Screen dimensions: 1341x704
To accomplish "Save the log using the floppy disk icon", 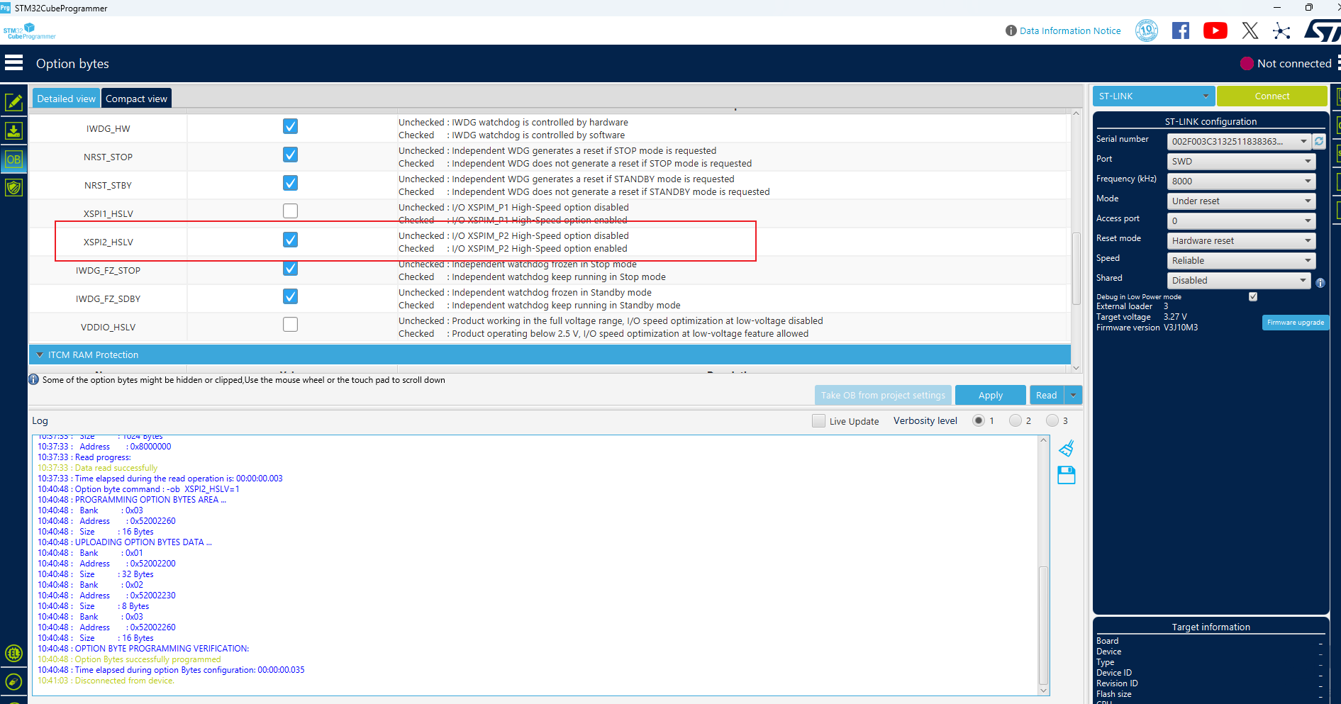I will click(1066, 475).
